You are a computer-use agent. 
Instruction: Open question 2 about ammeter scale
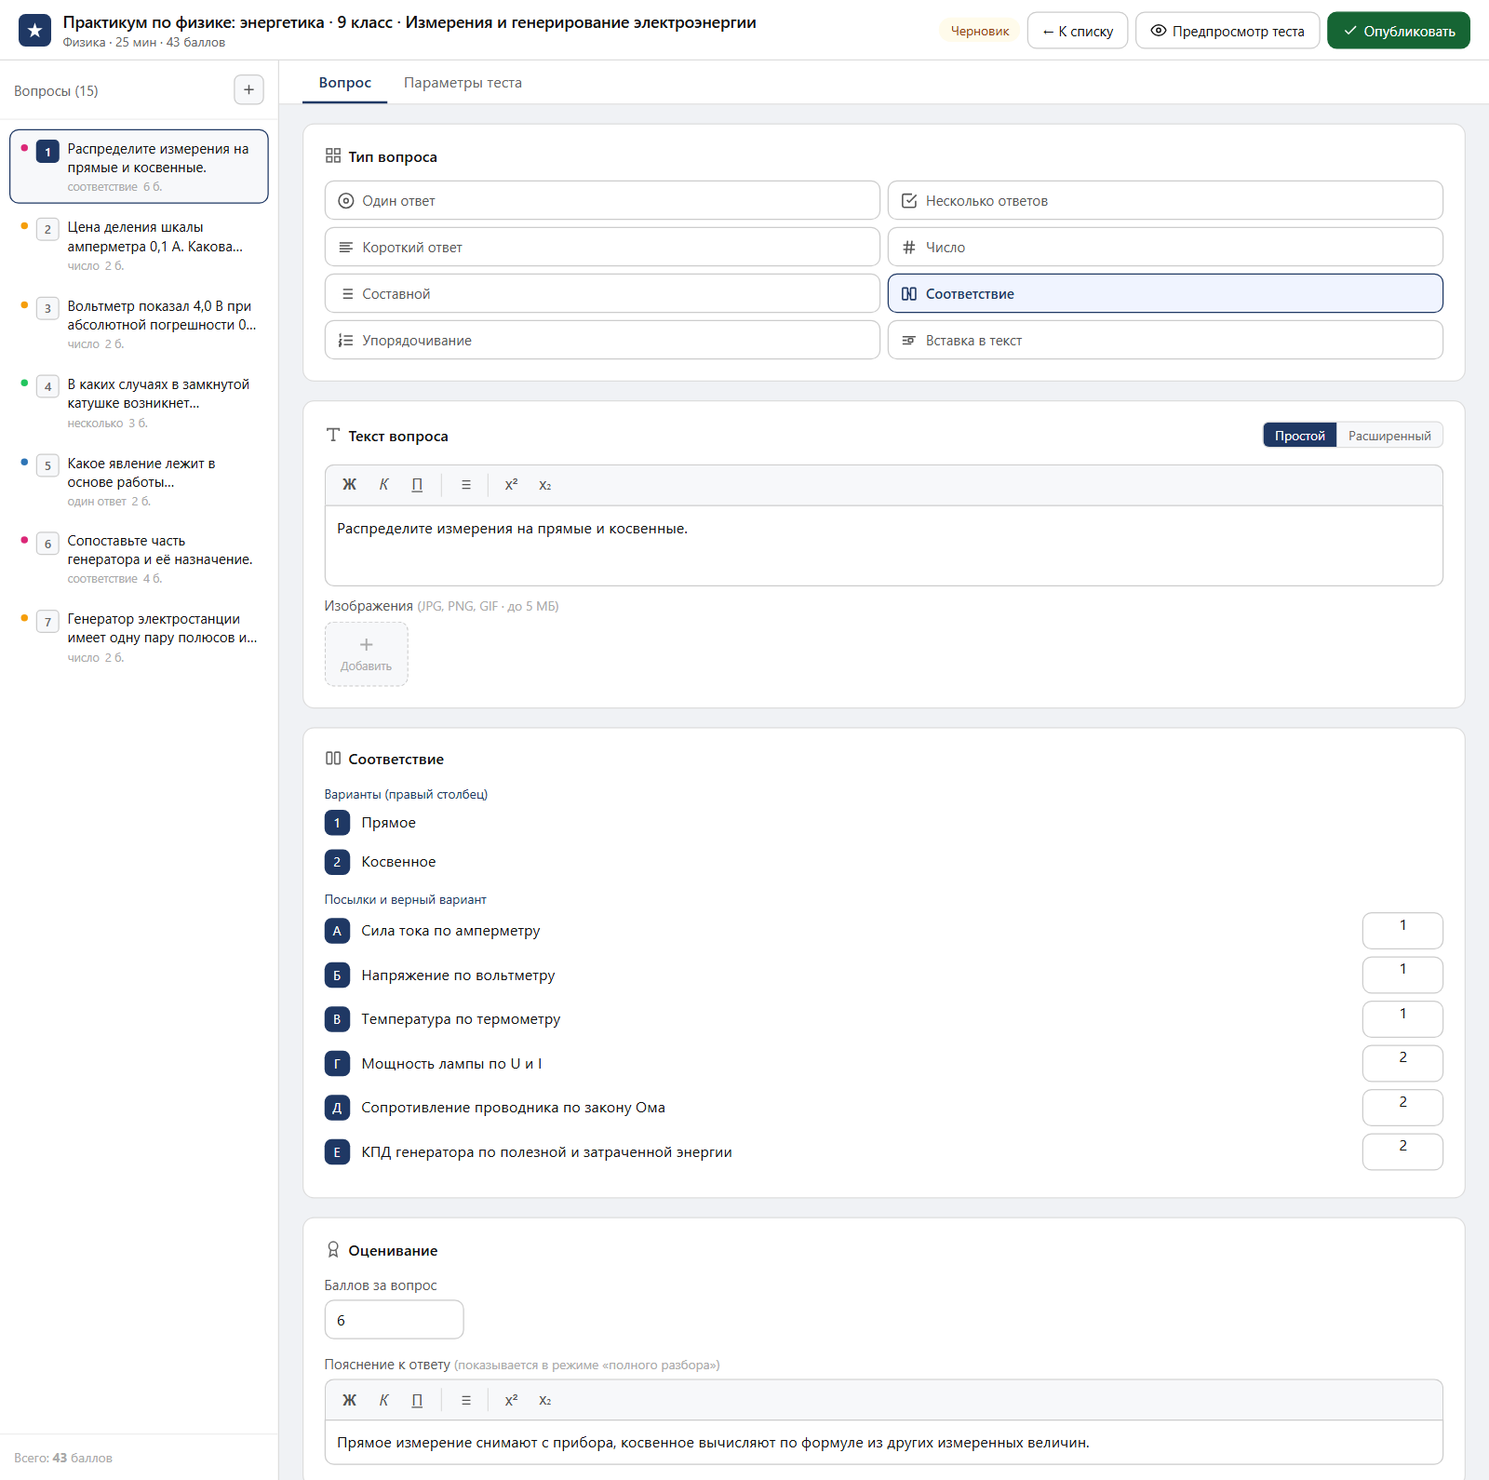[x=139, y=246]
